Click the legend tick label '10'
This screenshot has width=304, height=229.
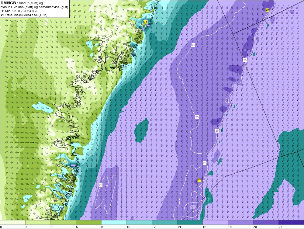coord(128,227)
